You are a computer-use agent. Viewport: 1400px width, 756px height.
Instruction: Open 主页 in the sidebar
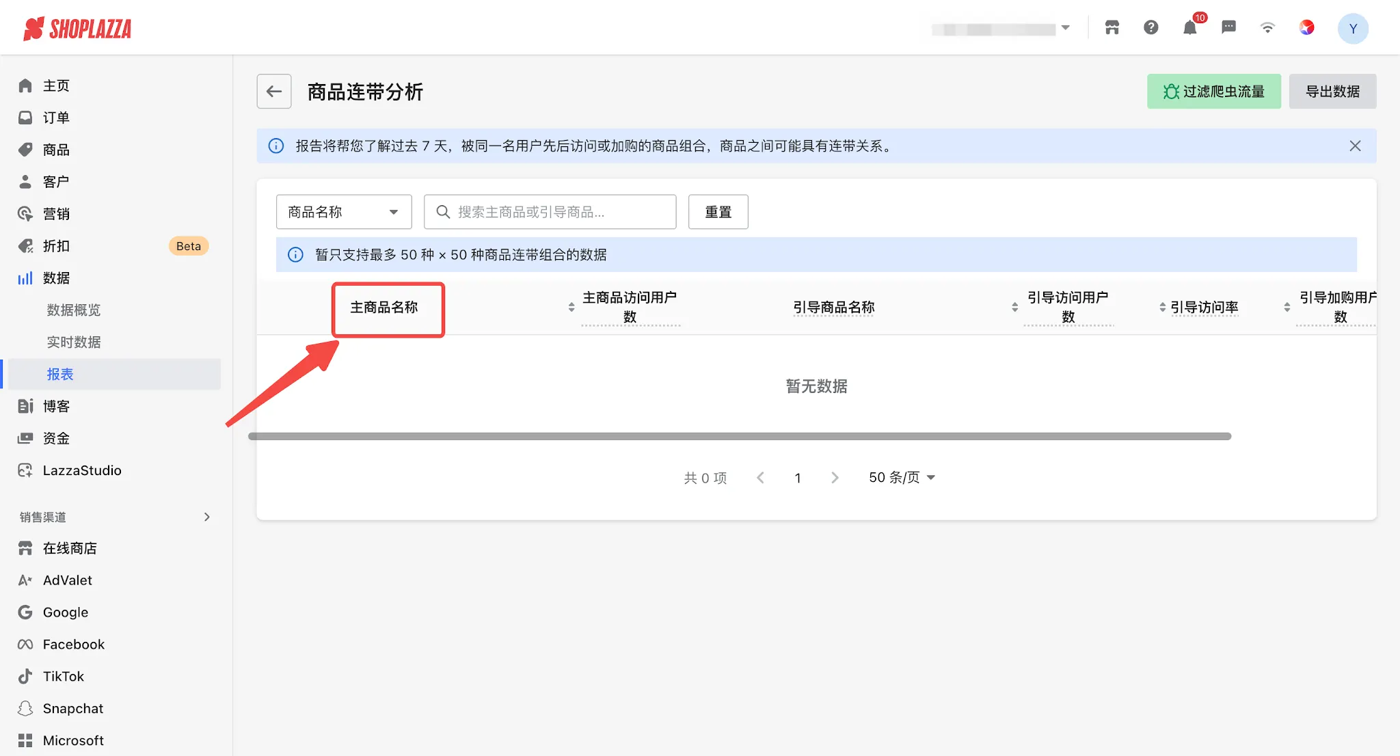tap(56, 85)
